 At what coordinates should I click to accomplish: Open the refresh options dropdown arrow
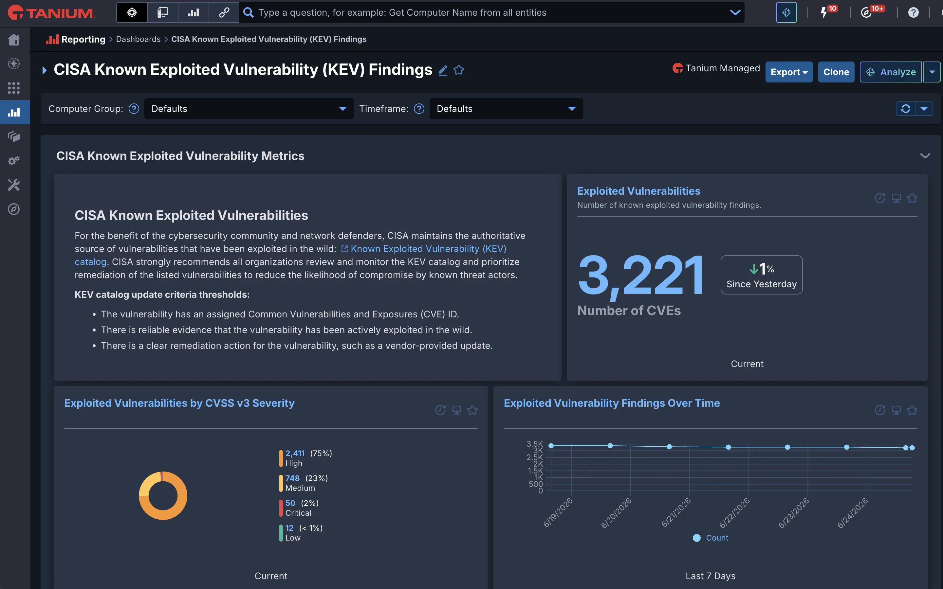(924, 109)
